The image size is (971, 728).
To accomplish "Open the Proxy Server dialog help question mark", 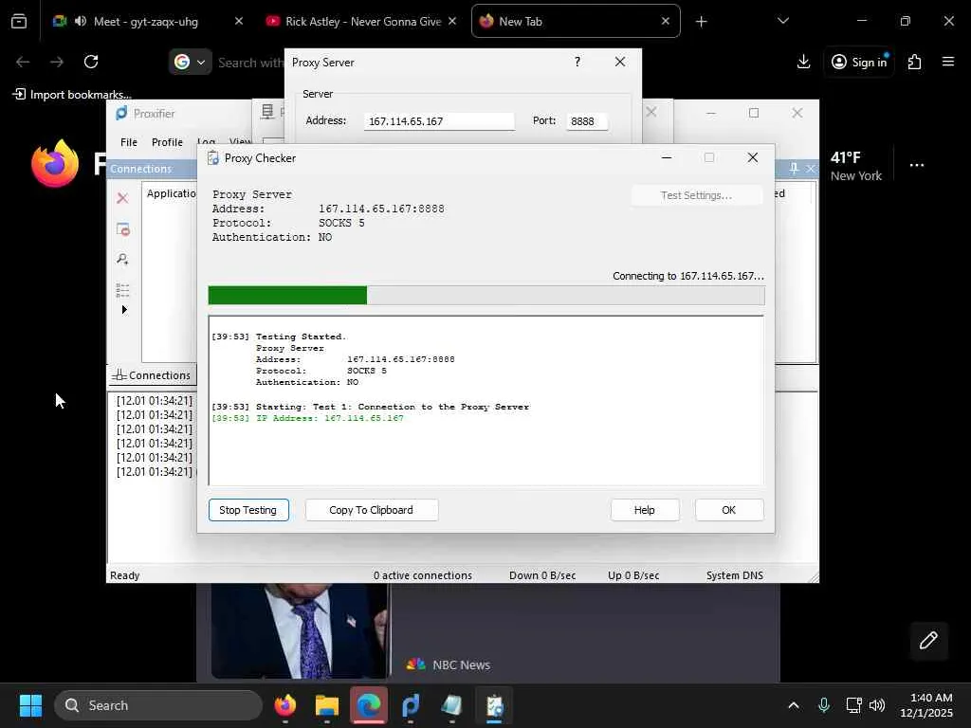I will click(577, 62).
